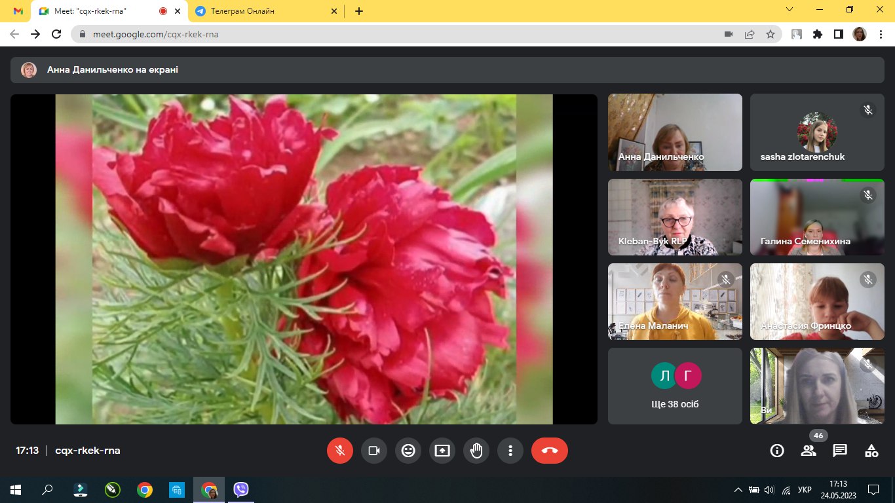Raise hand in the meeting
Image resolution: width=895 pixels, height=503 pixels.
tap(476, 451)
